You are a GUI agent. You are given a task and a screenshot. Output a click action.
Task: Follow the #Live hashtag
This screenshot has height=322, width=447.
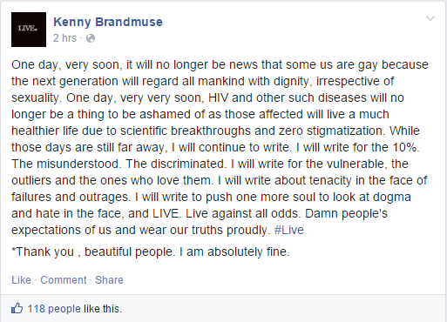point(289,230)
